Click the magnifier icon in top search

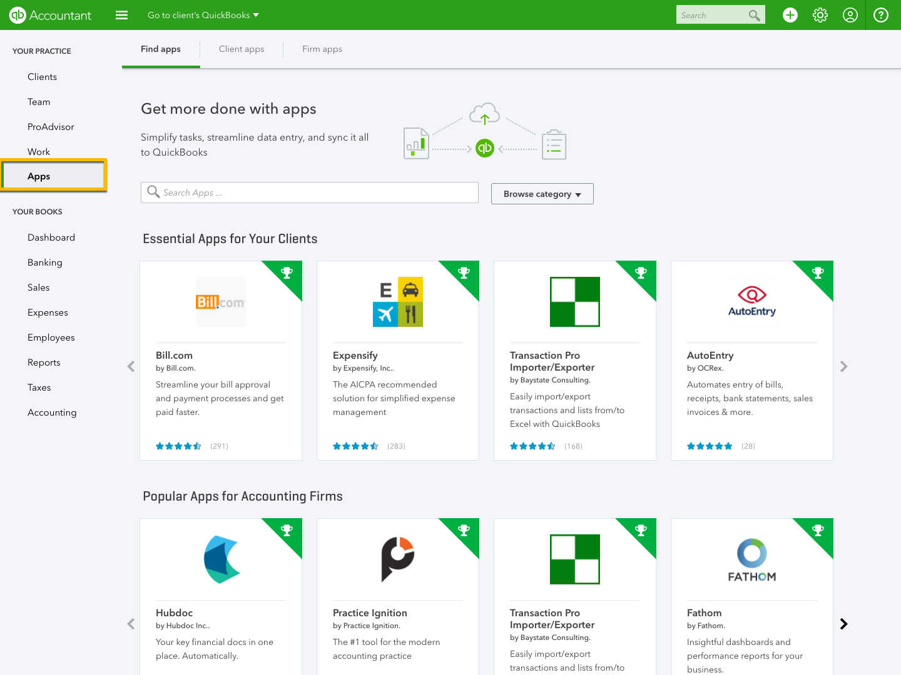[x=754, y=15]
